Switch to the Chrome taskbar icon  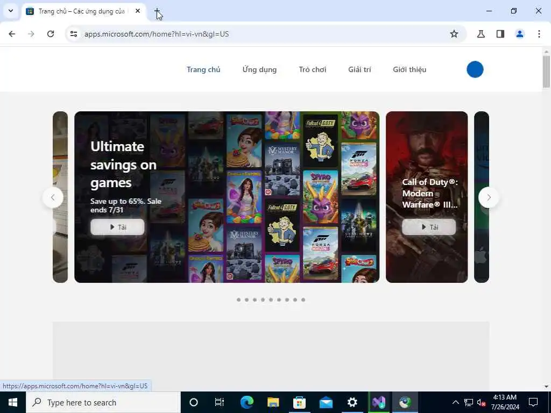pyautogui.click(x=405, y=402)
